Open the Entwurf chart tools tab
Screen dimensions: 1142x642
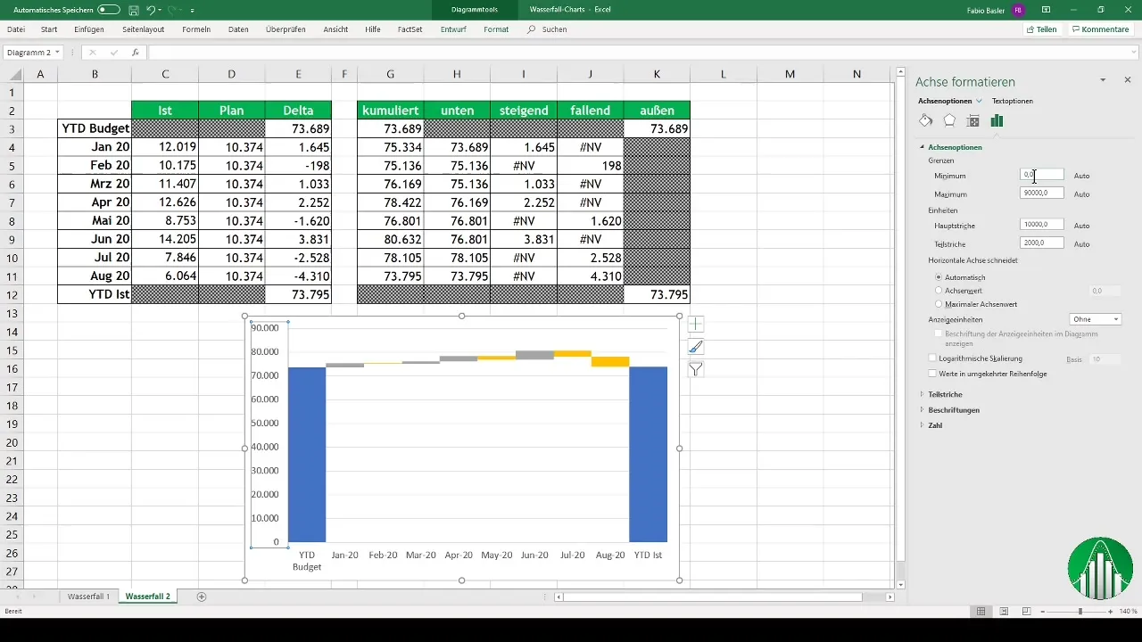coord(453,29)
